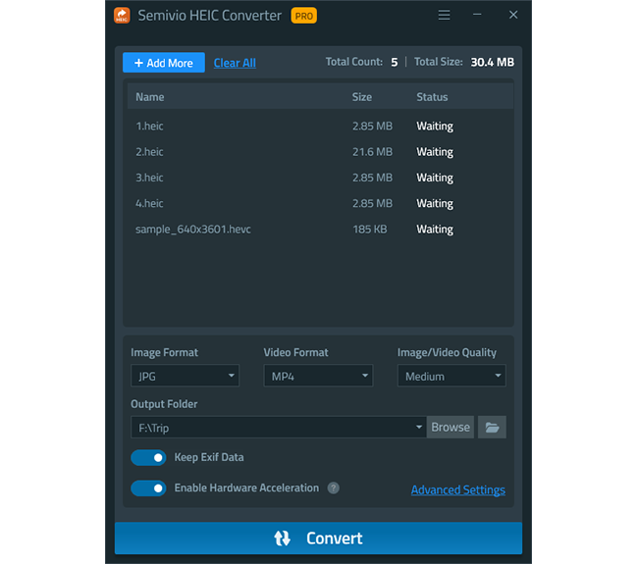The height and width of the screenshot is (564, 638).
Task: Open the output folder via folder icon
Action: (x=492, y=427)
